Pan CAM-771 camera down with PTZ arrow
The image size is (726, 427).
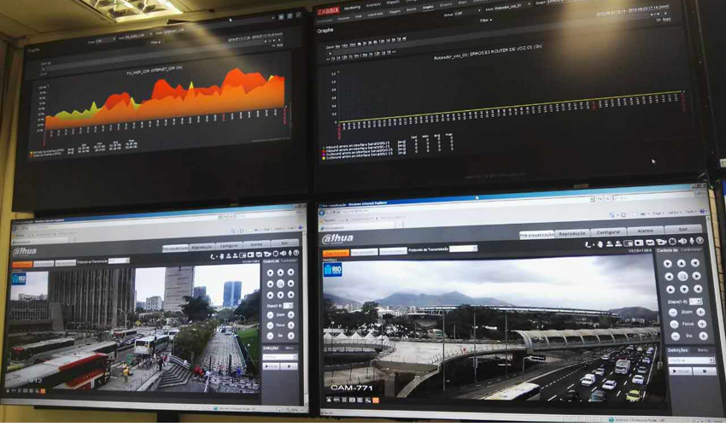pyautogui.click(x=684, y=290)
